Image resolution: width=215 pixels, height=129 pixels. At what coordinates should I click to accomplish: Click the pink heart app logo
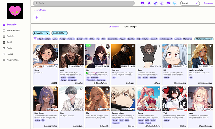coord(15,11)
